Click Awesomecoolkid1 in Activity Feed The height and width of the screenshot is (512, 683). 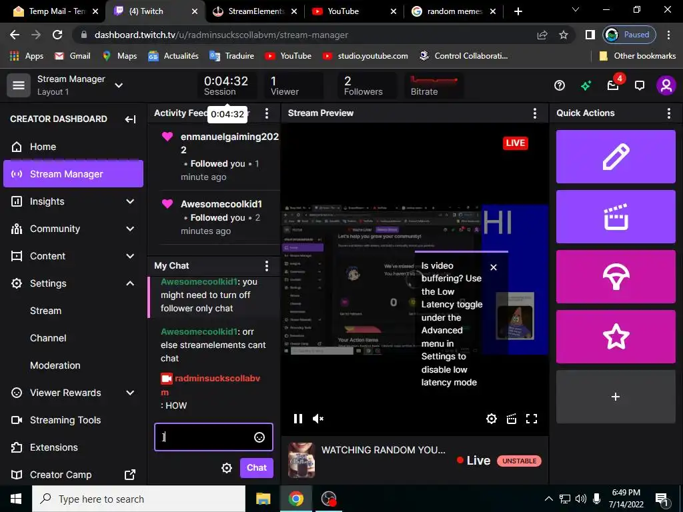(221, 204)
